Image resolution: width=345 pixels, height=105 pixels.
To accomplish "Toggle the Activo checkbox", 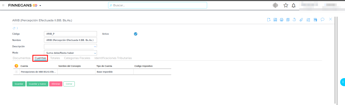I will point(136,34).
